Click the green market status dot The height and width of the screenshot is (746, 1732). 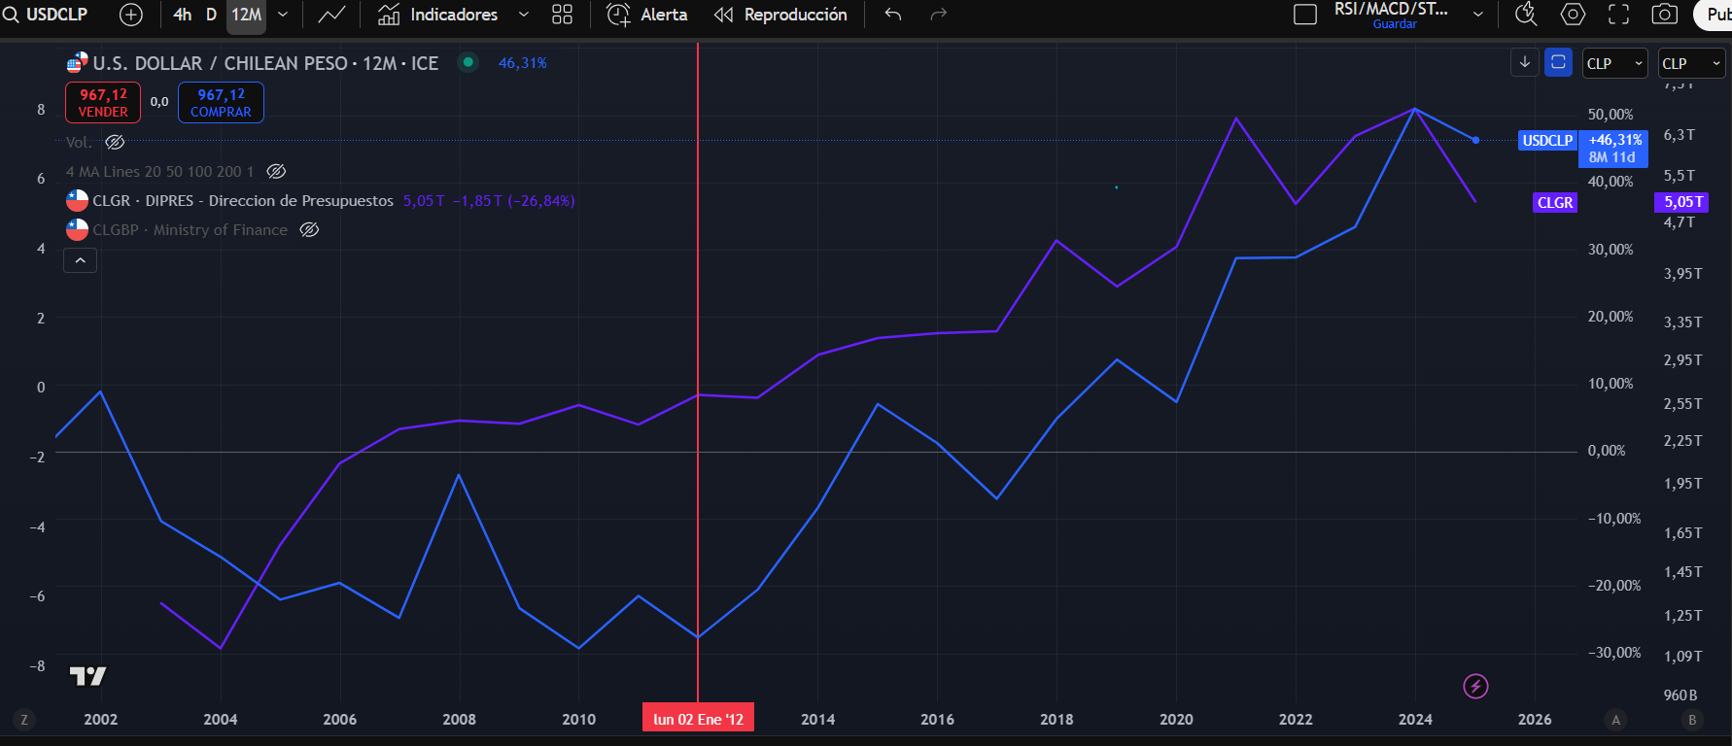click(468, 62)
